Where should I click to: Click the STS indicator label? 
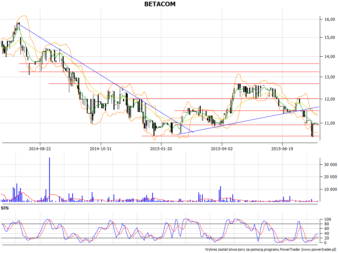pyautogui.click(x=5, y=208)
